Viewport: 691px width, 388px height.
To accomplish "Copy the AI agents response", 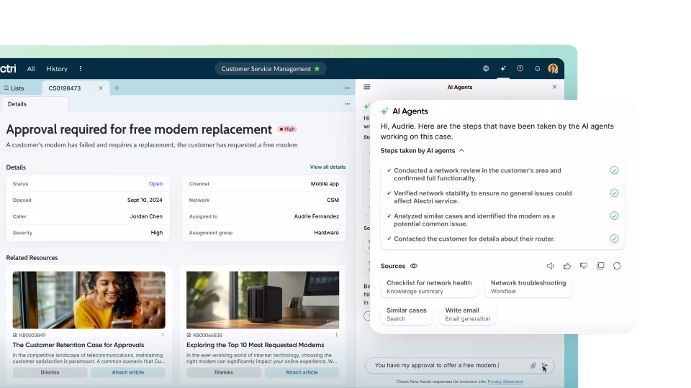I will [600, 266].
